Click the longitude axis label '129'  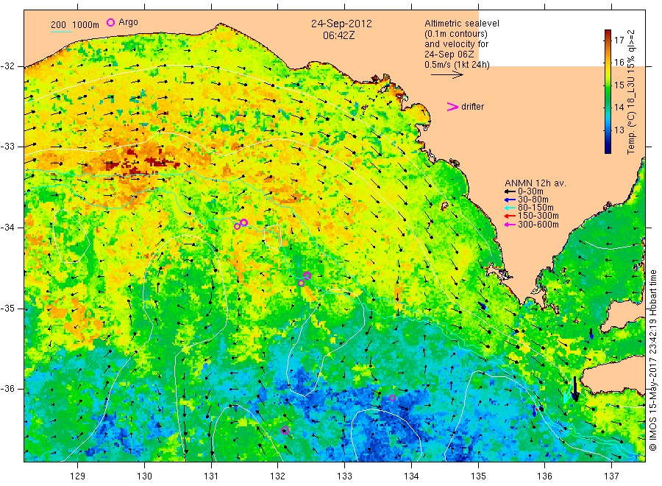tap(78, 476)
